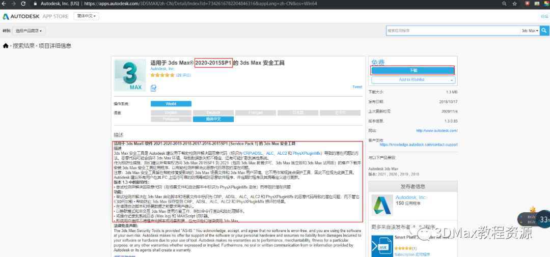Click the 1.3 MB download size value
This screenshot has width=550, height=257.
pos(452,92)
